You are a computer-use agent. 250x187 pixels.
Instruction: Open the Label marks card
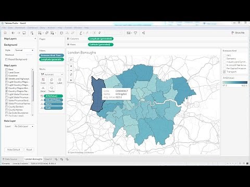[59, 81]
